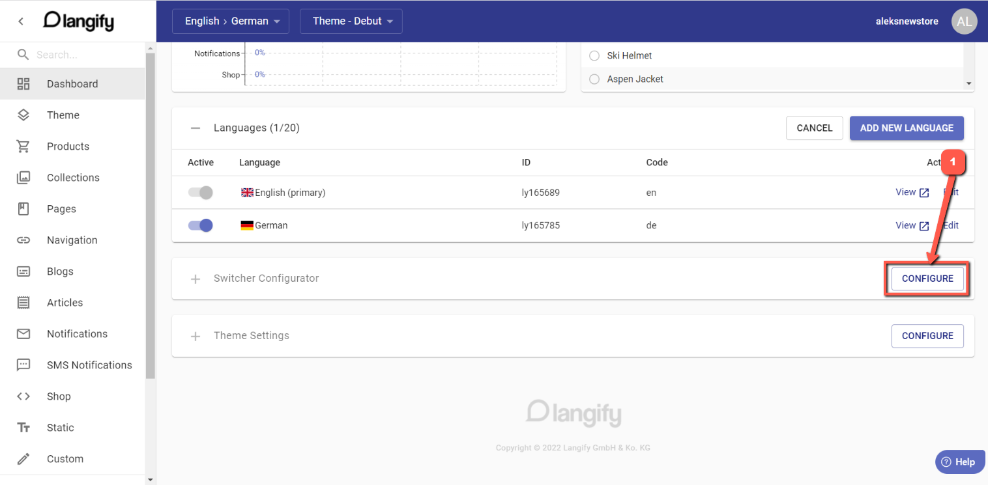Click the sidebar scroll down arrow

151,480
